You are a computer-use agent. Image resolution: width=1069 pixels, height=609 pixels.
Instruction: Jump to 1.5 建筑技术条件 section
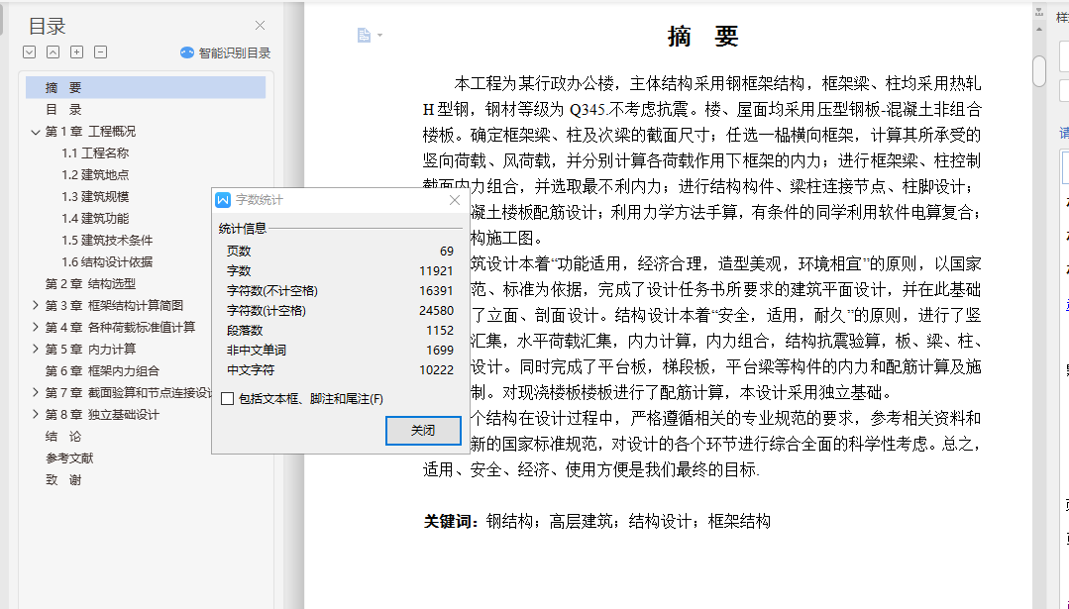point(107,241)
